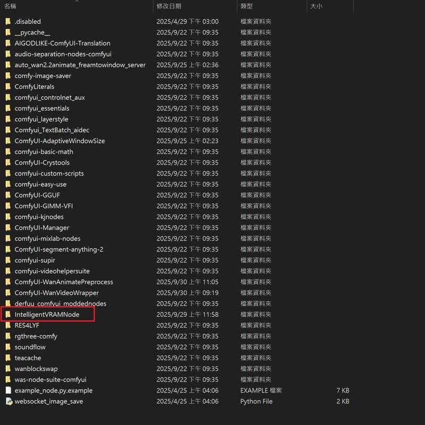The width and height of the screenshot is (425, 425).
Task: Sort by 修改日期 column header
Action: [169, 6]
